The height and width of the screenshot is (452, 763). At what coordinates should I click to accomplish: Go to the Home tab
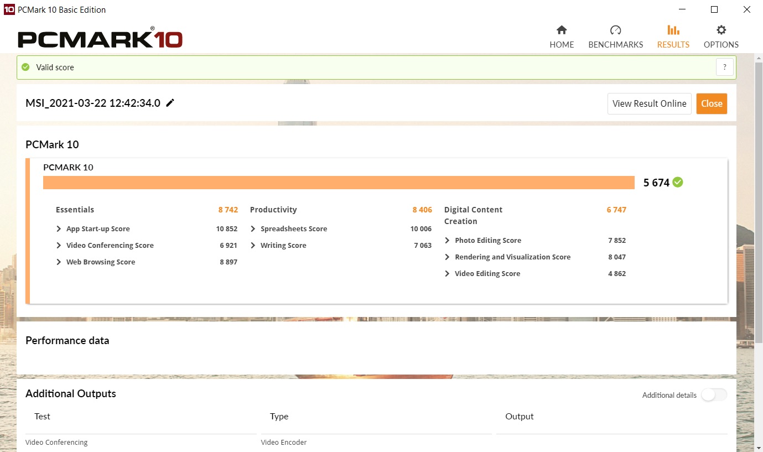tap(562, 37)
